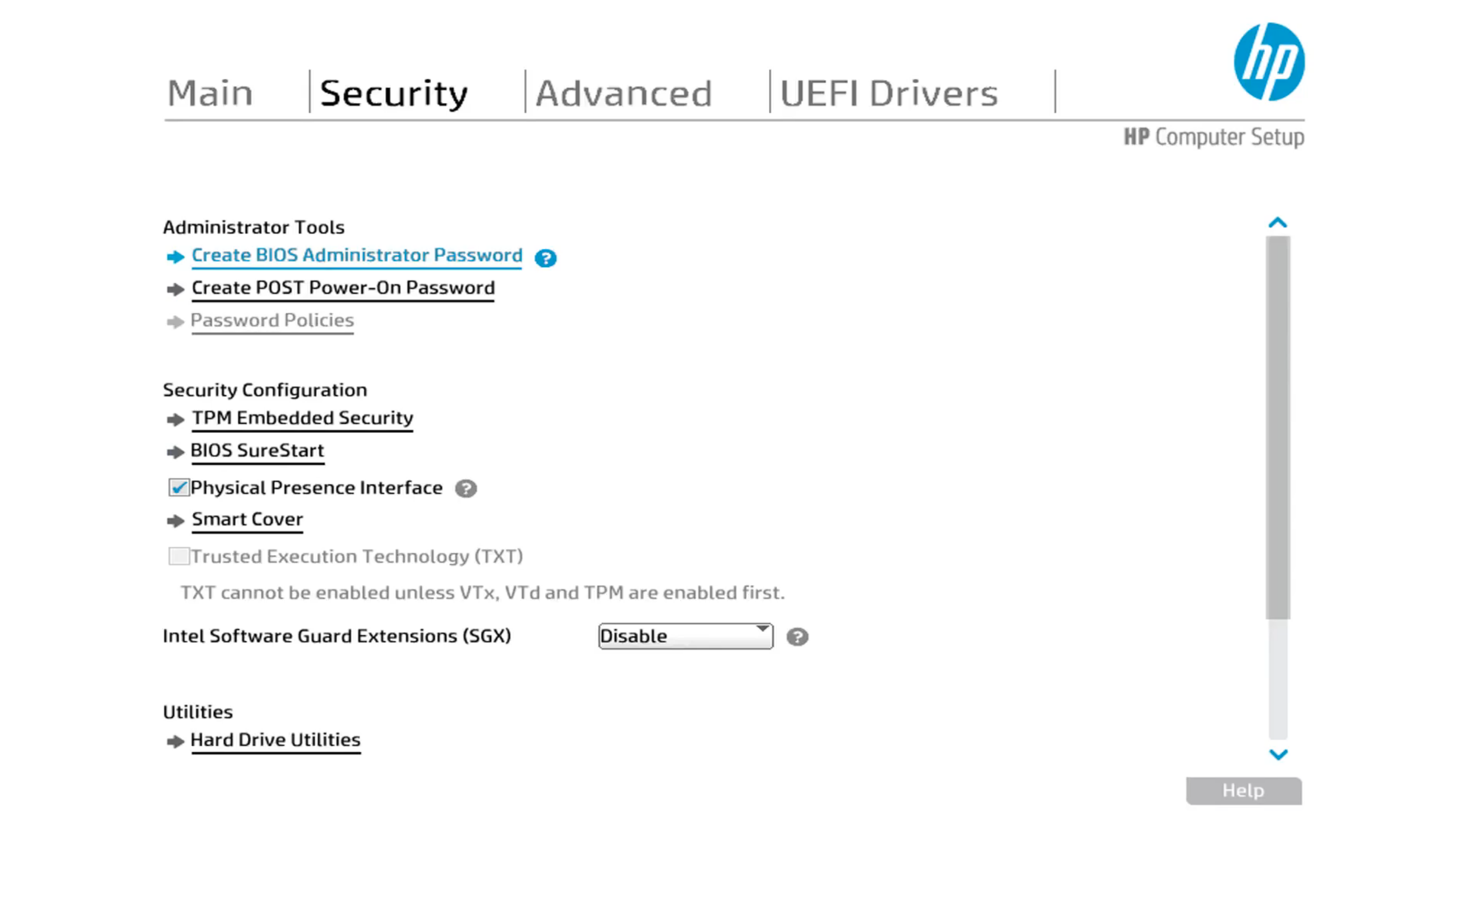
Task: Click help icon next to Physical Presence Interface
Action: [x=466, y=488]
